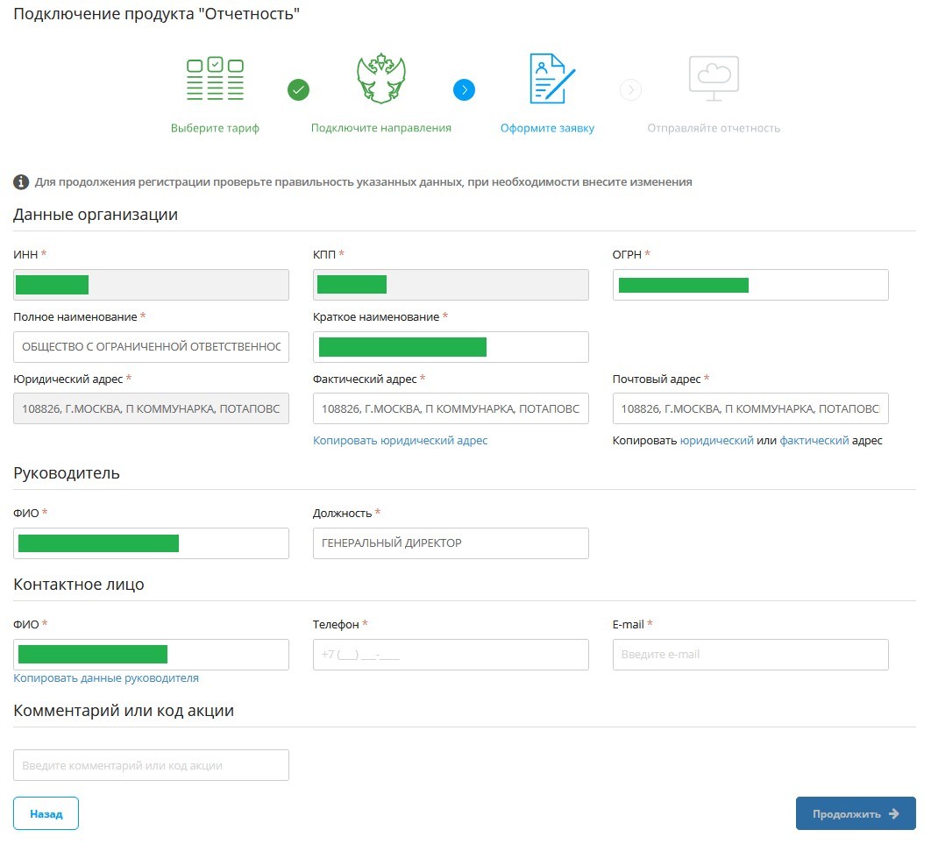Screen dimensions: 931x844
Task: Click the green checkmark step indicator
Action: click(299, 89)
